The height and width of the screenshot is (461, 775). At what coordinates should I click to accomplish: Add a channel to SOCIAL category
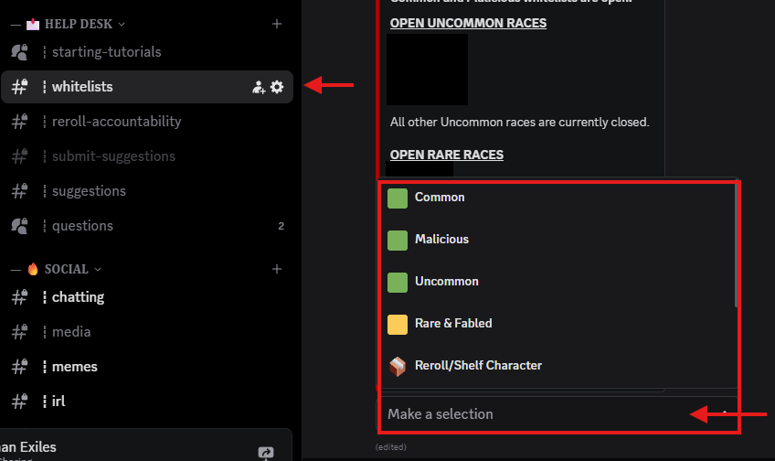pyautogui.click(x=277, y=269)
